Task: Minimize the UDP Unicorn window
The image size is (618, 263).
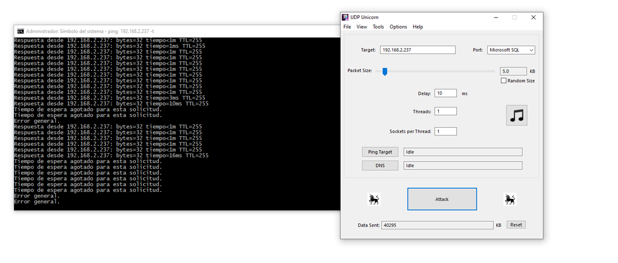Action: tap(495, 17)
